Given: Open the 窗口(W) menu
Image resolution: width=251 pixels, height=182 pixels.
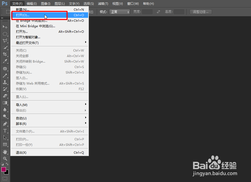Looking at the screenshot, I should [133, 3].
